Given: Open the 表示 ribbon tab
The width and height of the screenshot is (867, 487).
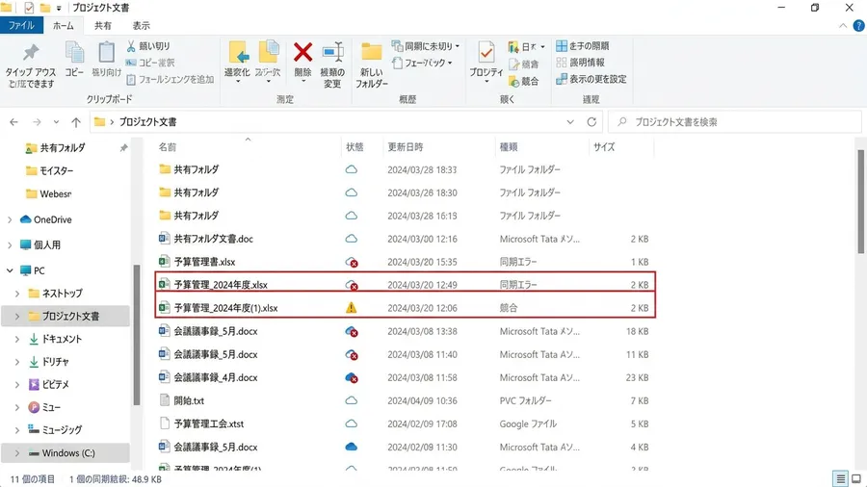Looking at the screenshot, I should (x=141, y=25).
